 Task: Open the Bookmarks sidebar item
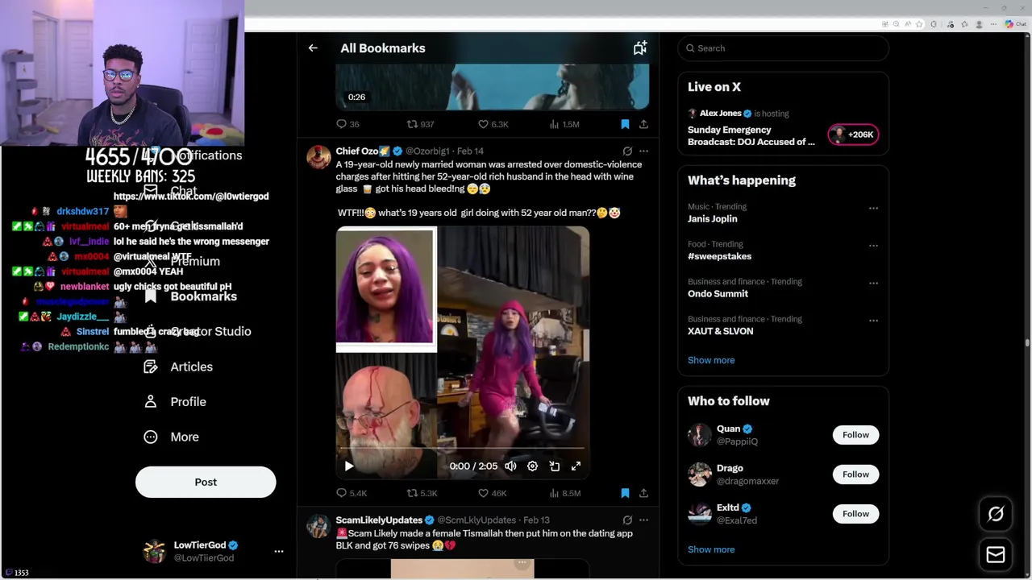coord(190,296)
